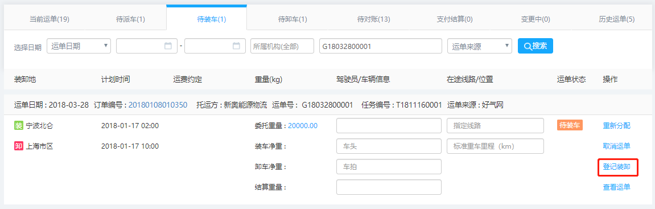This screenshot has width=655, height=209.
Task: Click the end date input box
Action: click(215, 46)
